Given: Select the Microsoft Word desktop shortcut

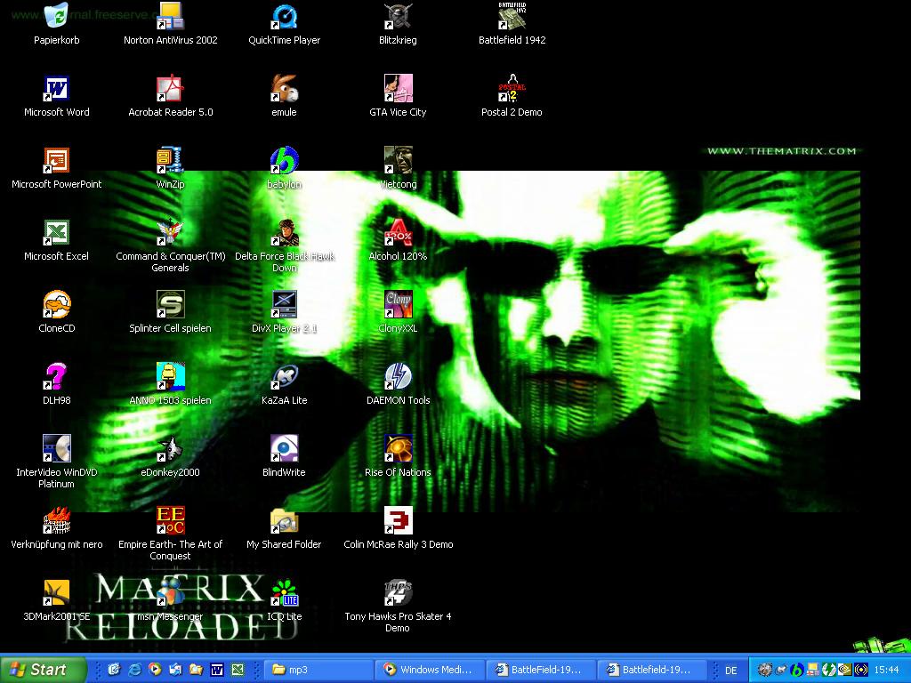Looking at the screenshot, I should pyautogui.click(x=56, y=88).
